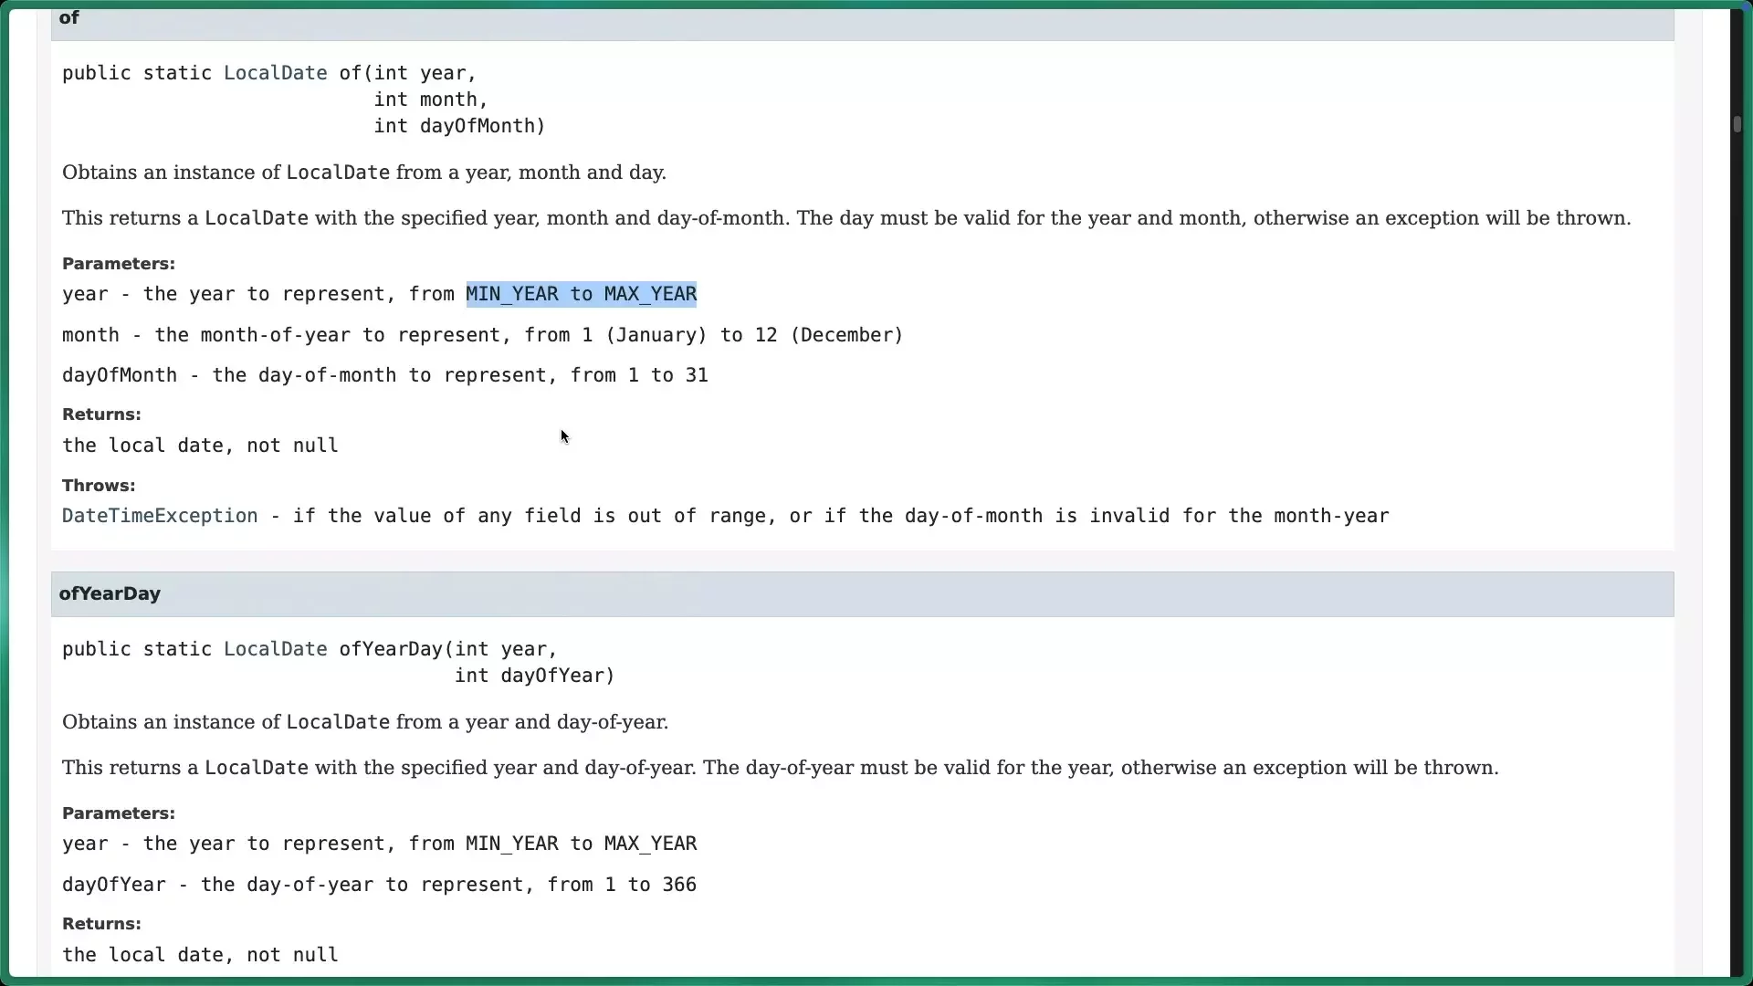The width and height of the screenshot is (1753, 986).
Task: Click the dayOfYear parameter description text
Action: (378, 884)
